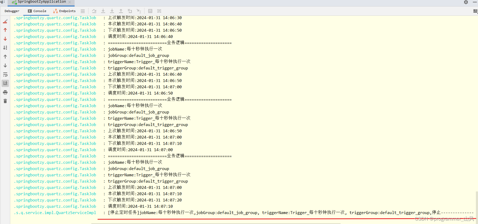Click the red up arrow icon

point(5,30)
